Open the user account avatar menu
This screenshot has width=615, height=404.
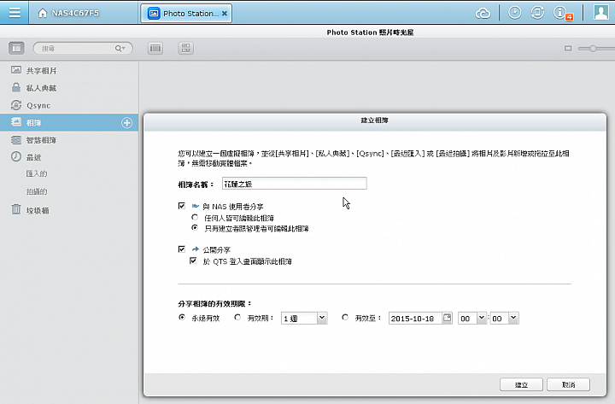(600, 13)
